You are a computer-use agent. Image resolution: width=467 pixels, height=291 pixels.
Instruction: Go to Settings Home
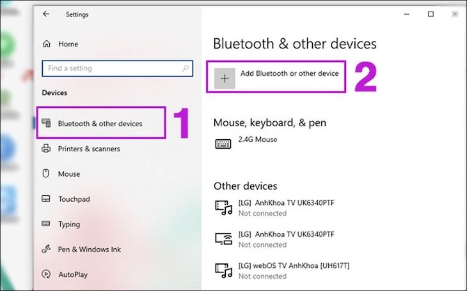click(x=68, y=44)
